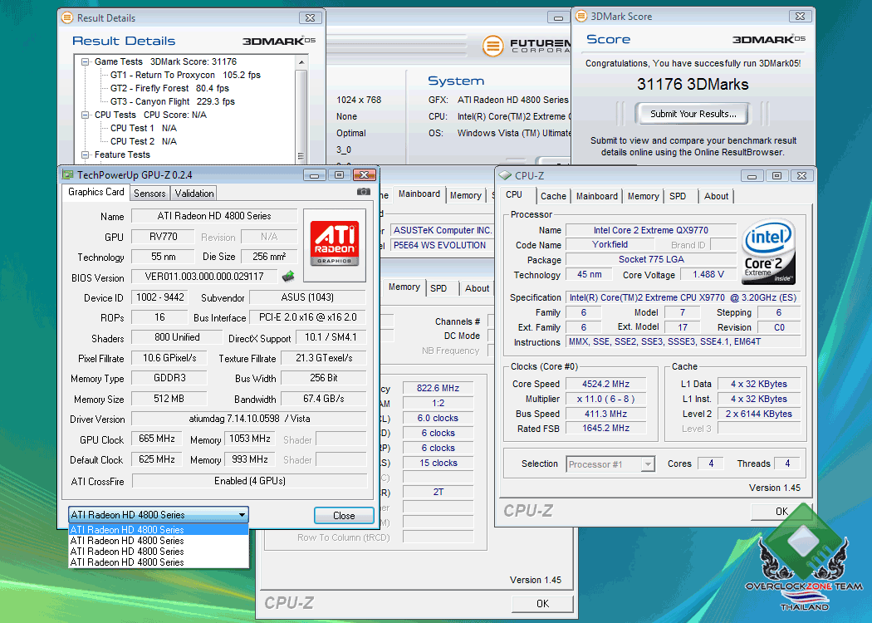Image resolution: width=872 pixels, height=623 pixels.
Task: Open the GPU selection dropdown in GPU-Z
Action: [242, 514]
